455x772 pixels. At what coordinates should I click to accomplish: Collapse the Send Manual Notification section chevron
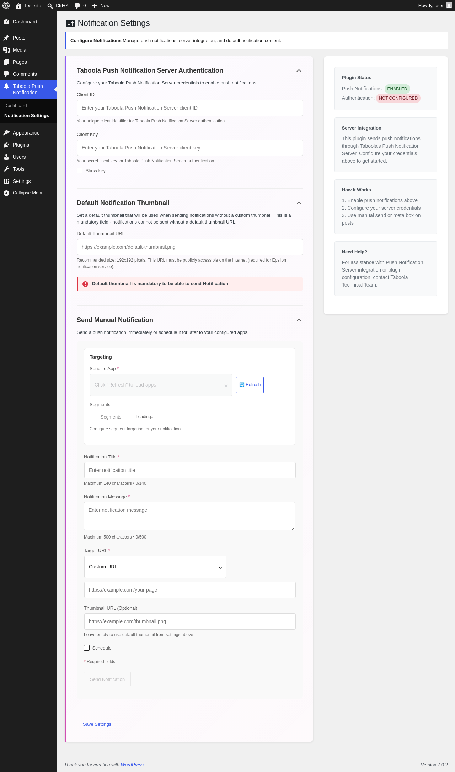[x=299, y=320]
